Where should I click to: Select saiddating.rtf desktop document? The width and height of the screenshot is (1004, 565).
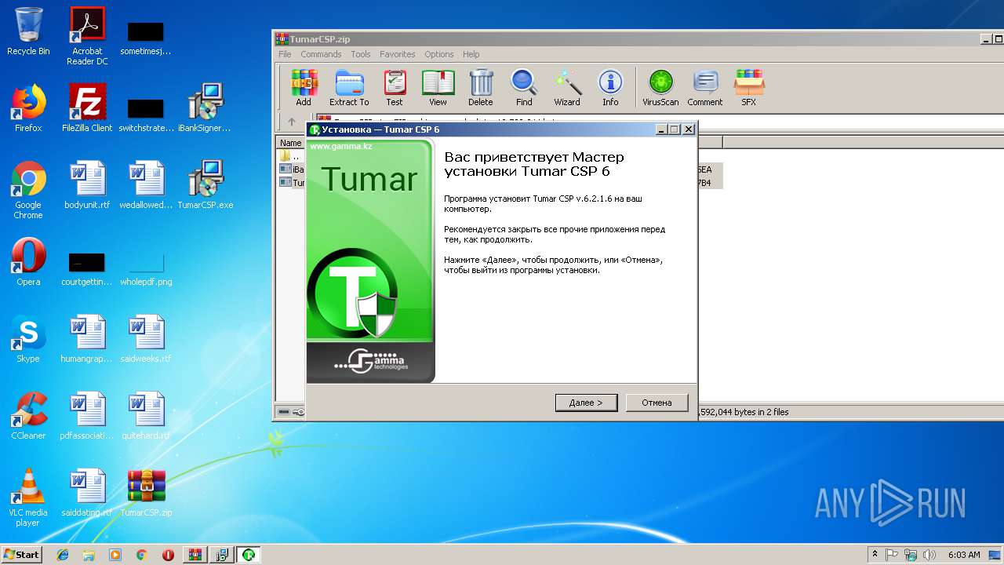pyautogui.click(x=87, y=493)
